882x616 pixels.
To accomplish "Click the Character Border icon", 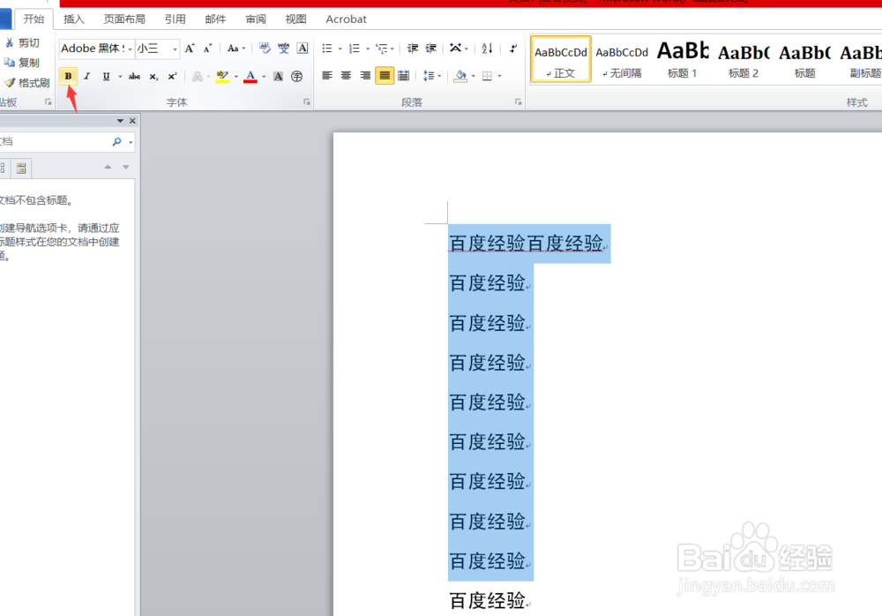I will coord(303,49).
